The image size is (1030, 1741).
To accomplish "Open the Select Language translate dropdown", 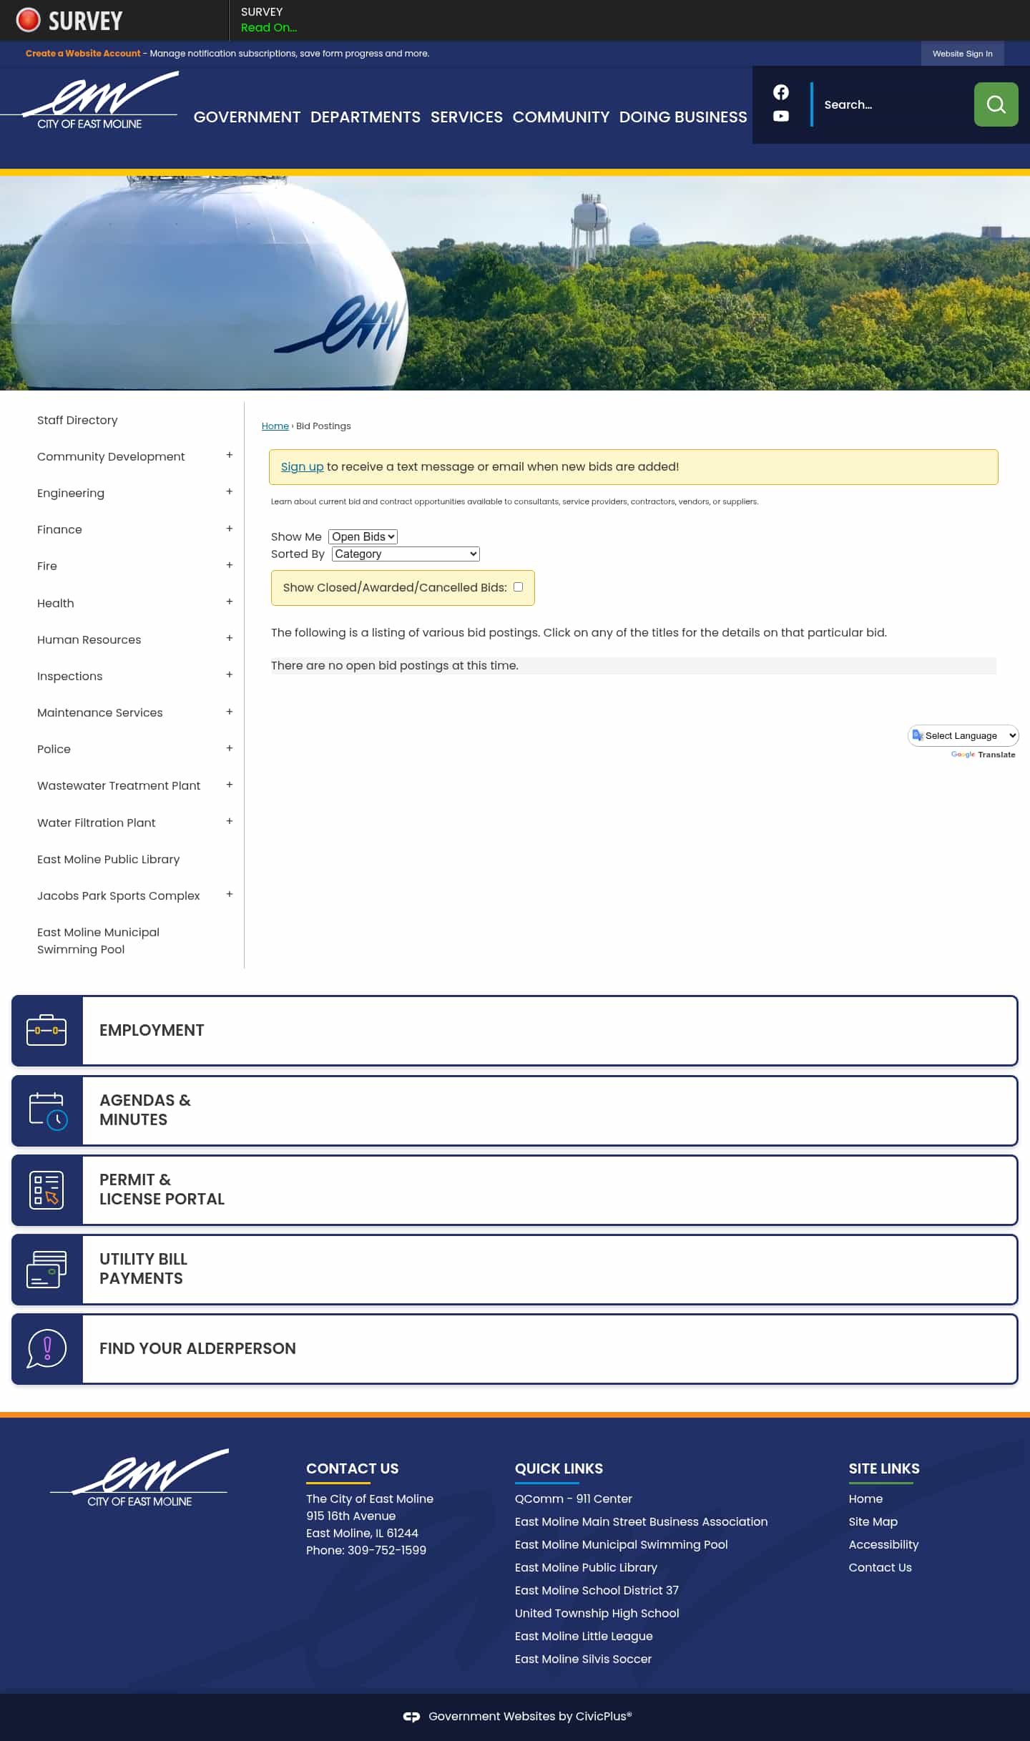I will pyautogui.click(x=963, y=735).
